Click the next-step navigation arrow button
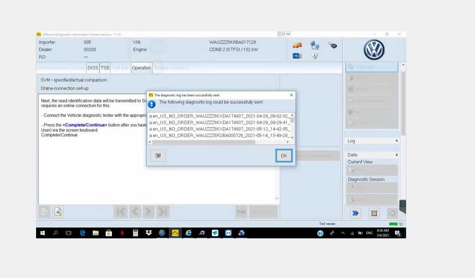 pyautogui.click(x=148, y=212)
